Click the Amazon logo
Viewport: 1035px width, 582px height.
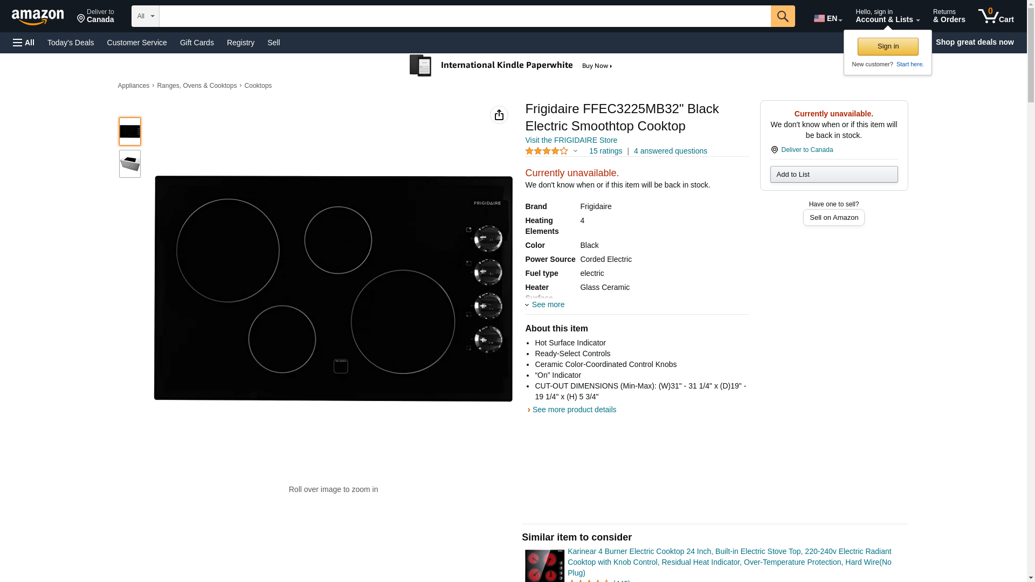[38, 17]
